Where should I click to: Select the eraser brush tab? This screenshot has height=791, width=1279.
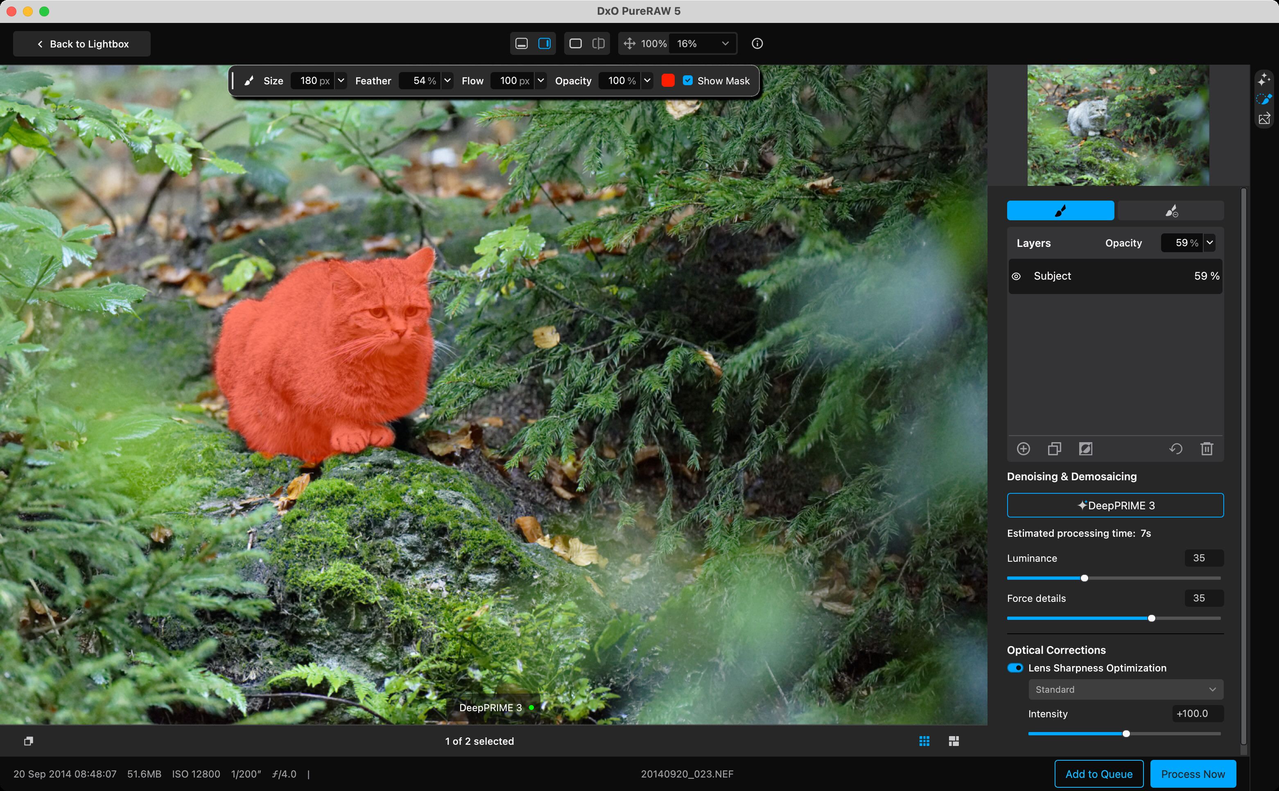point(1171,211)
